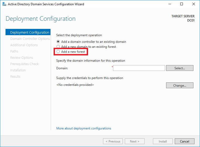
Task: Open More about deployment configurations link
Action: pos(84,128)
